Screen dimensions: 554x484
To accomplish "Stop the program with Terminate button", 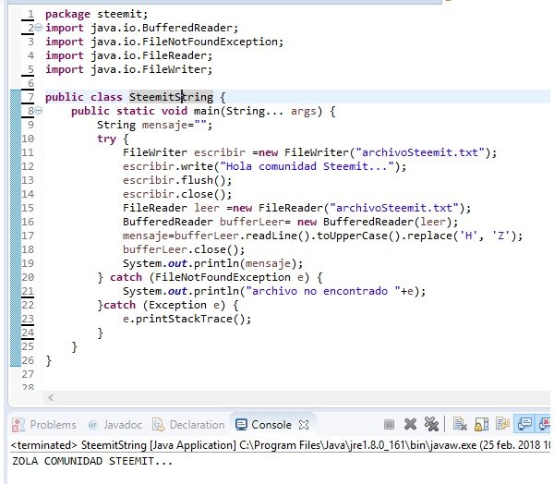I will 389,424.
